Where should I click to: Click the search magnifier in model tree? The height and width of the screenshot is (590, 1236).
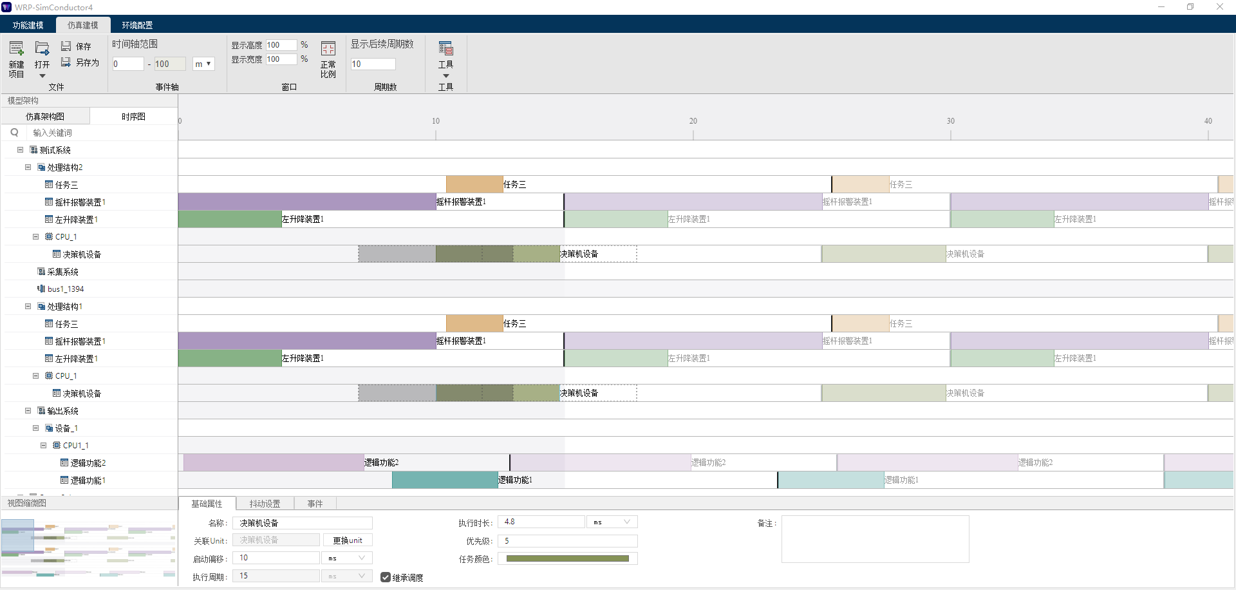(x=14, y=133)
